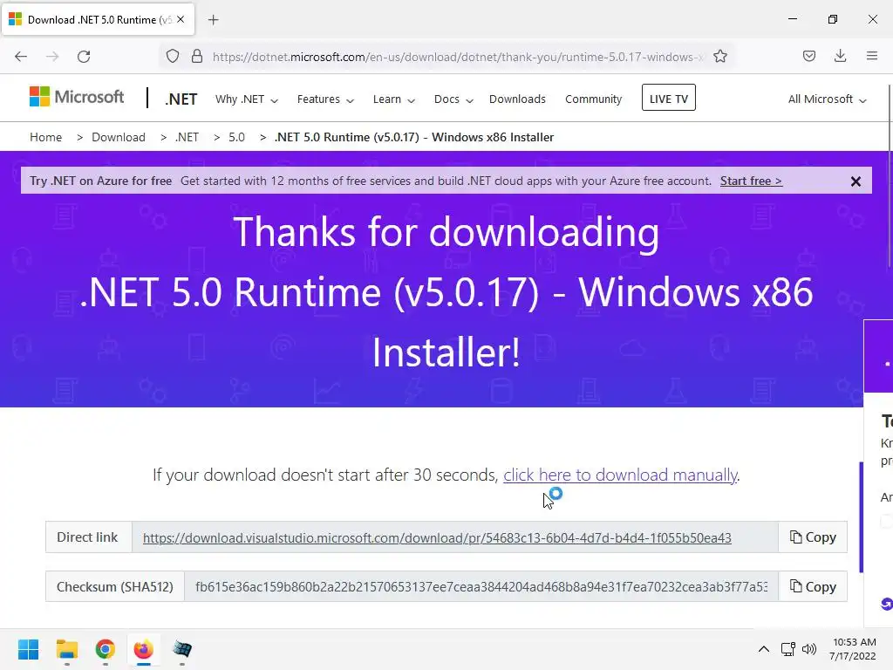893x670 pixels.
Task: Click the breadcrumb text '.NET 5.0 Runtime (v5.0.17) - Windows x86 Installer'
Action: 414,137
